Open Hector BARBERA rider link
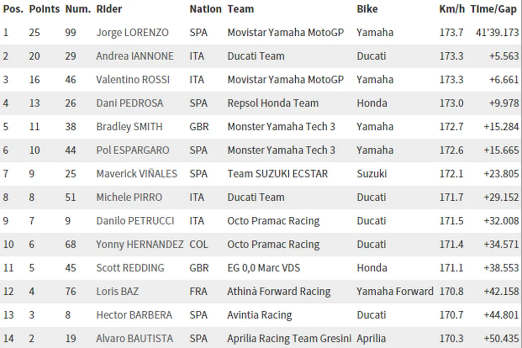This screenshot has height=348, width=522. pyautogui.click(x=134, y=315)
